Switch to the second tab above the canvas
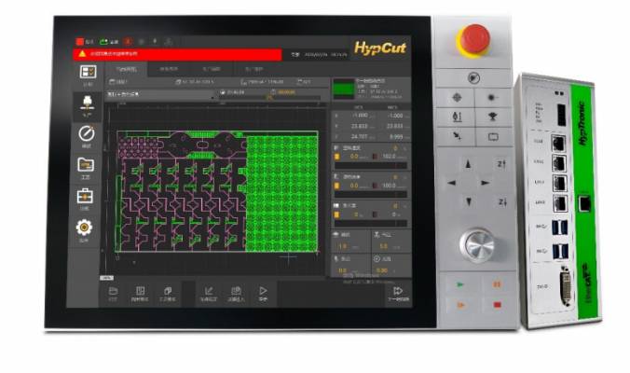630x373 pixels. tap(169, 70)
